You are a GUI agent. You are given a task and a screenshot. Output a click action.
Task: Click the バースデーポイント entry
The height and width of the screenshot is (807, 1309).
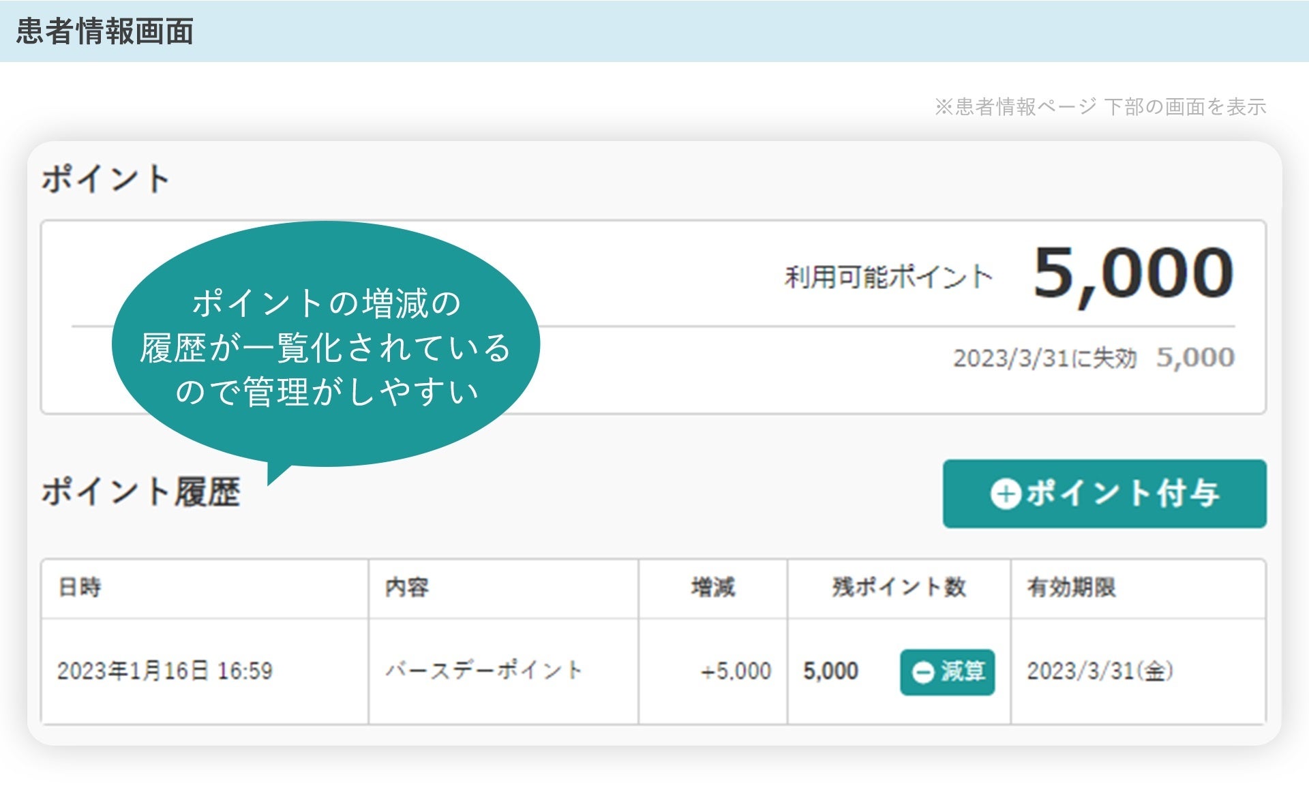click(483, 670)
